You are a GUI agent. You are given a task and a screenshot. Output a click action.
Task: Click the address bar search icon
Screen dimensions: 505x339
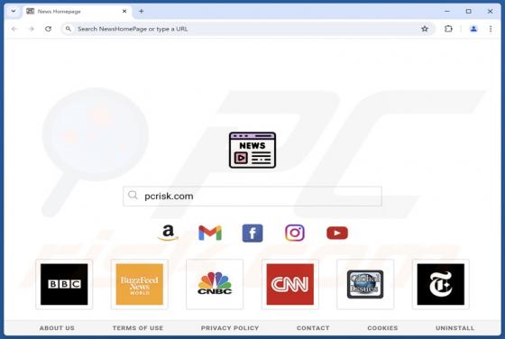(x=69, y=29)
